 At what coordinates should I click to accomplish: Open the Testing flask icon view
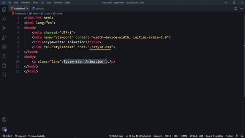[x=4, y=56]
